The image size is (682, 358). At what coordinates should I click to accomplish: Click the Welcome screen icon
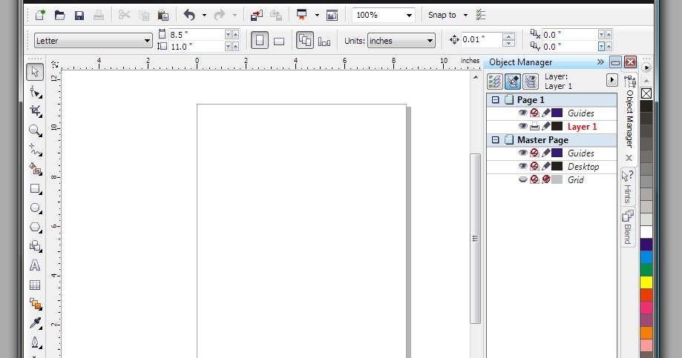pyautogui.click(x=332, y=16)
